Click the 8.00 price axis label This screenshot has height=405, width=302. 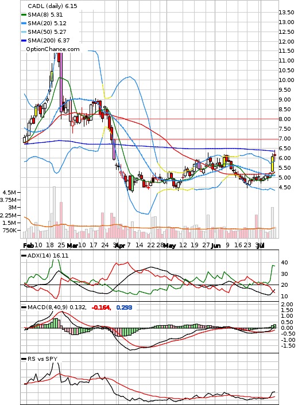286,119
